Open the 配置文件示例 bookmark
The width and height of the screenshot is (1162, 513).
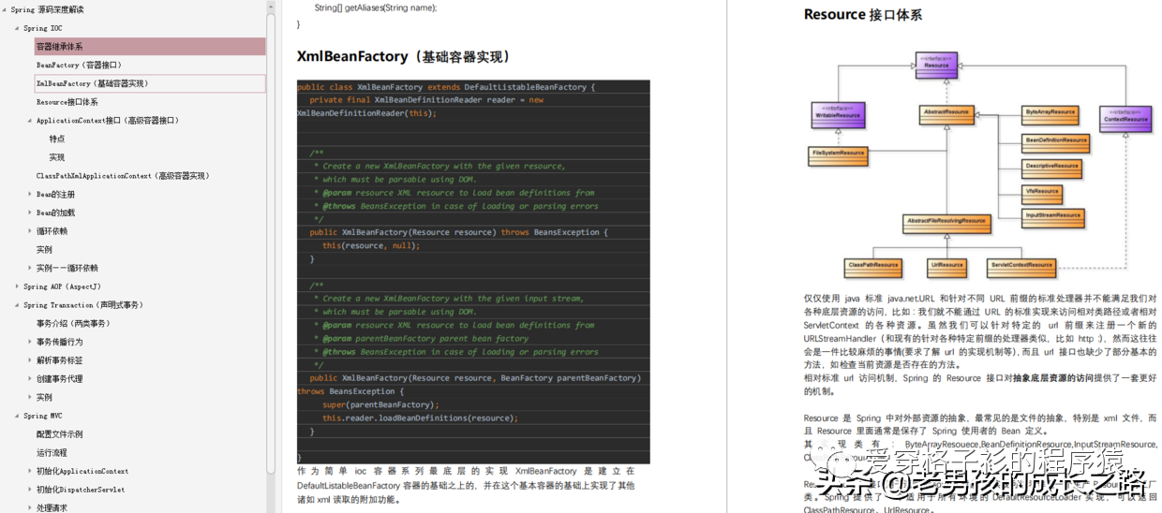59,434
